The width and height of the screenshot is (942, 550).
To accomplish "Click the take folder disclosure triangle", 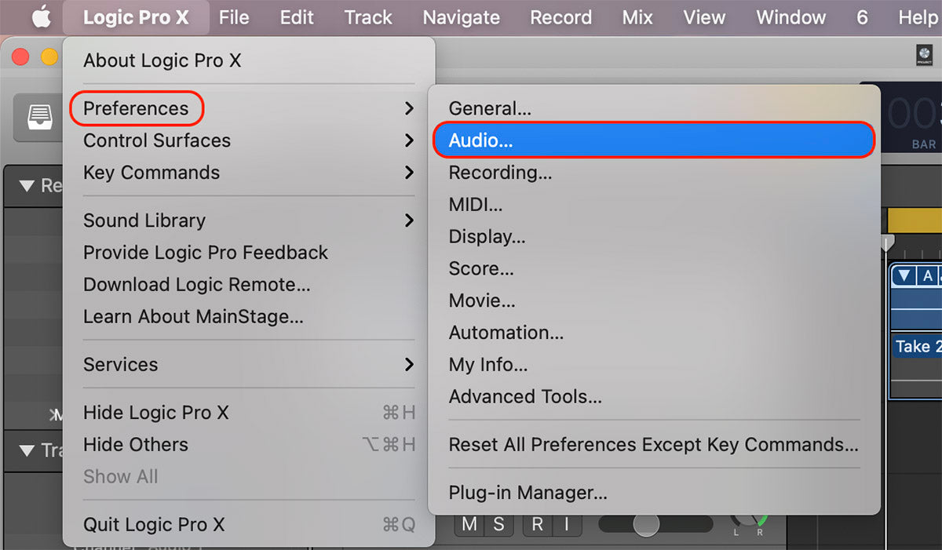I will pos(904,275).
